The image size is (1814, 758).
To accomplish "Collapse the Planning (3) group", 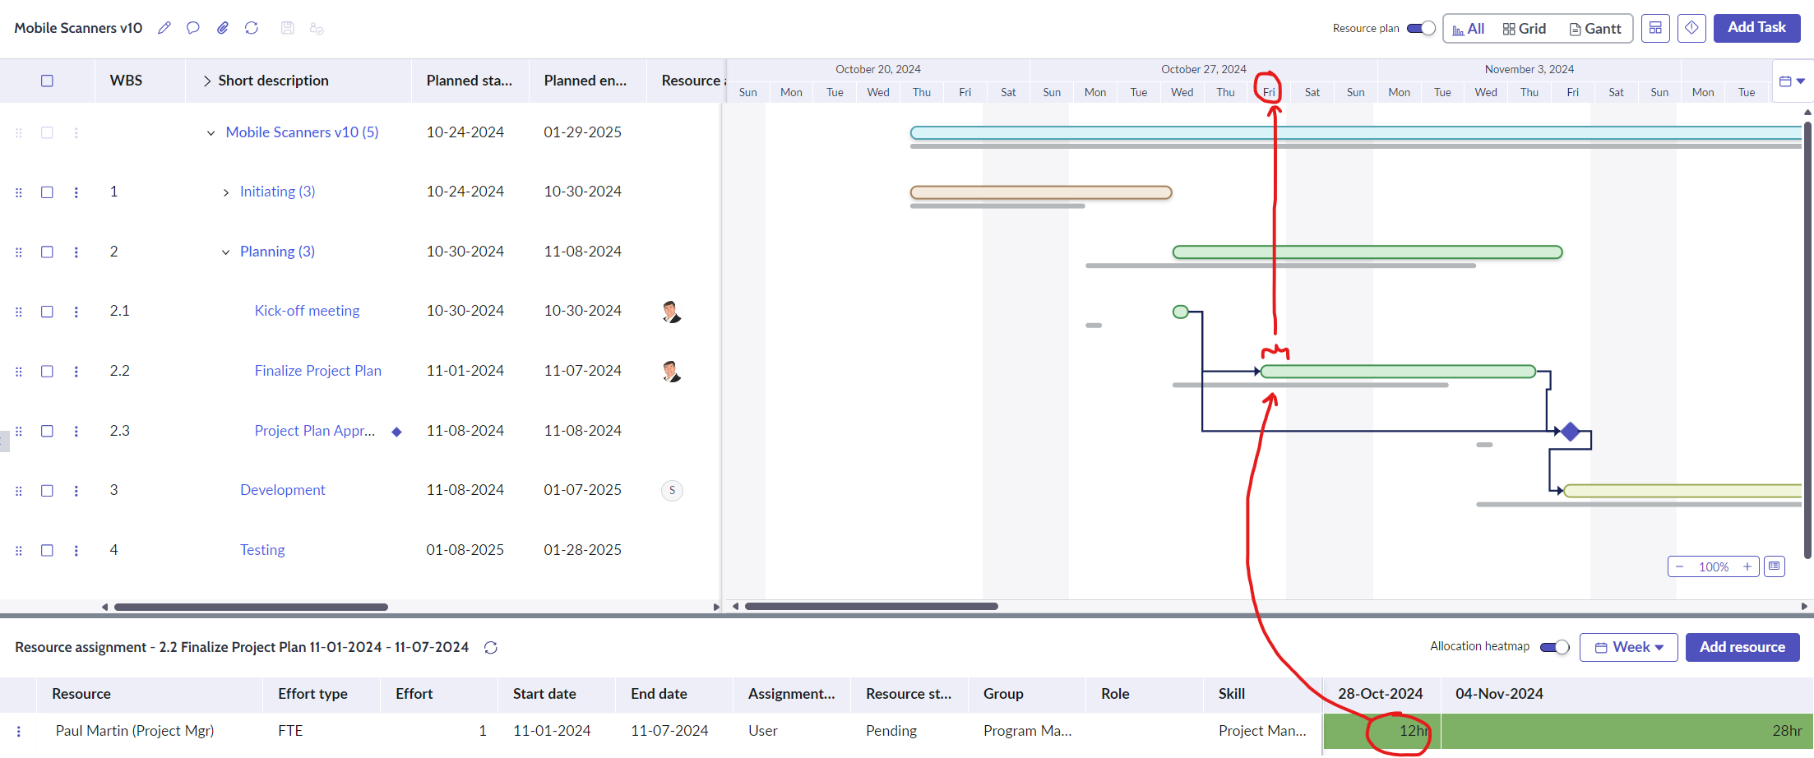I will click(225, 252).
